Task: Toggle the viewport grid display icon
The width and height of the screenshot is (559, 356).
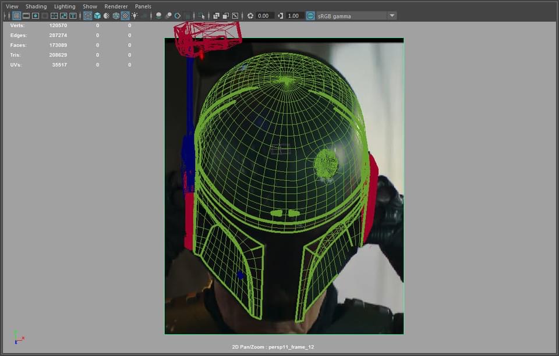Action: click(x=16, y=16)
